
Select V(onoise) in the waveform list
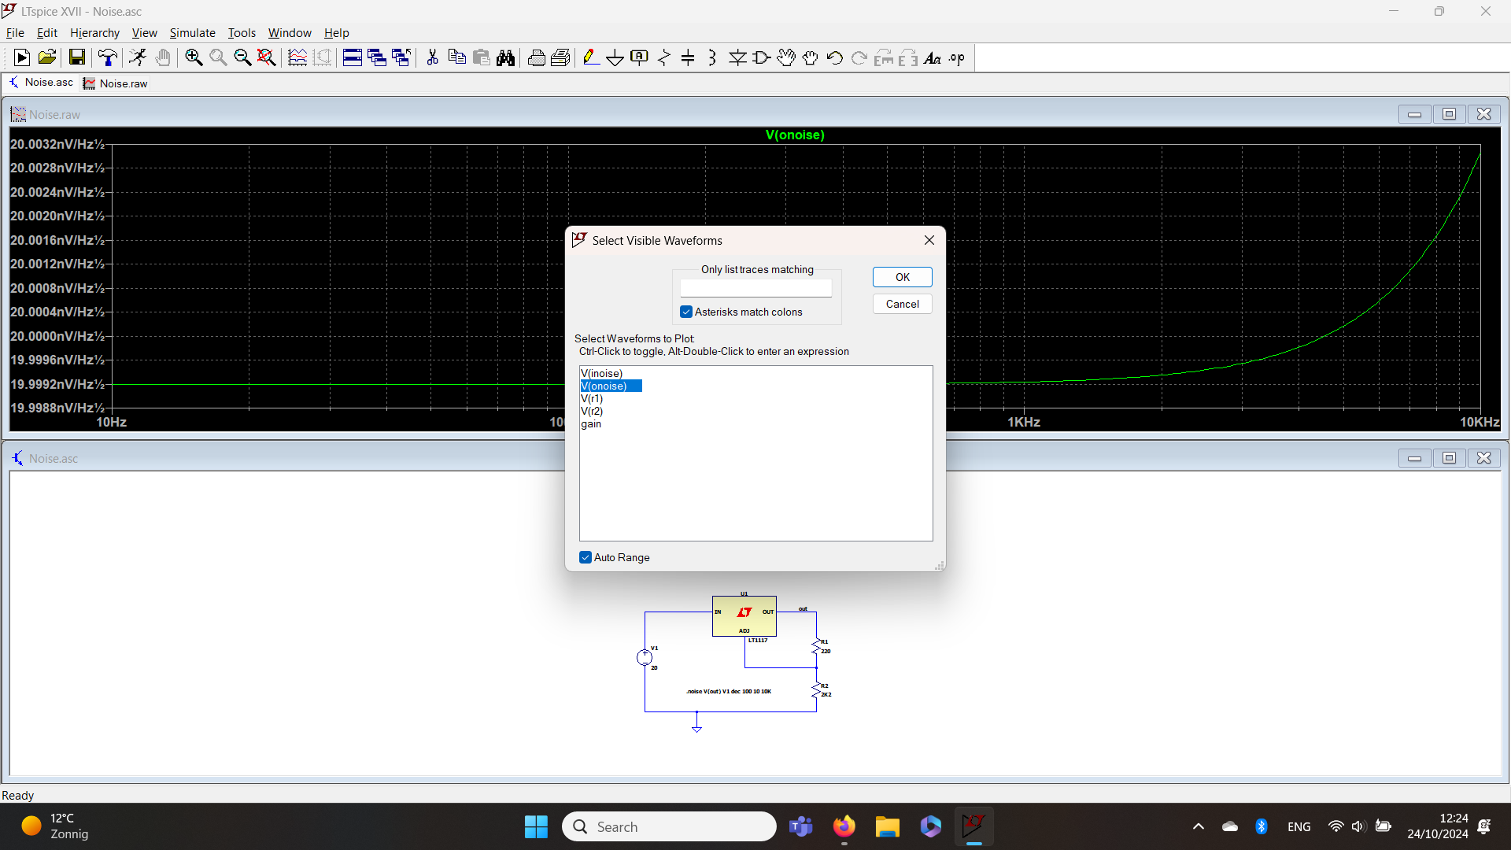pyautogui.click(x=611, y=386)
